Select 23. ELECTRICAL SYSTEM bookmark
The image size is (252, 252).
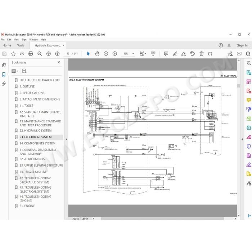click(36, 137)
